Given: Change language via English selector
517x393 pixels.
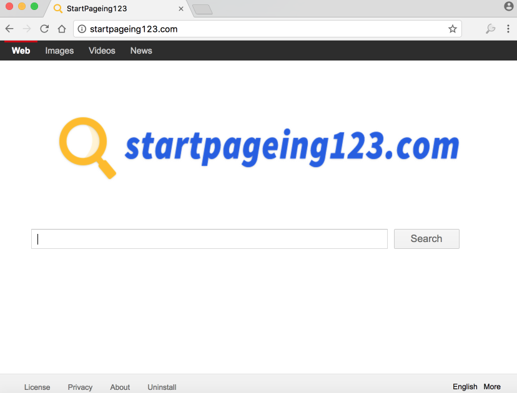Looking at the screenshot, I should click(465, 387).
